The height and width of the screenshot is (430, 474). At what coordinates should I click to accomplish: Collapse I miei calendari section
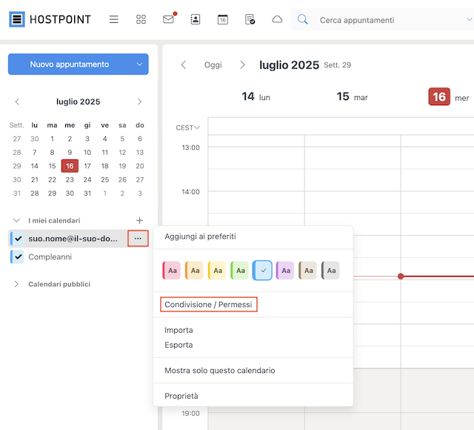pos(16,220)
